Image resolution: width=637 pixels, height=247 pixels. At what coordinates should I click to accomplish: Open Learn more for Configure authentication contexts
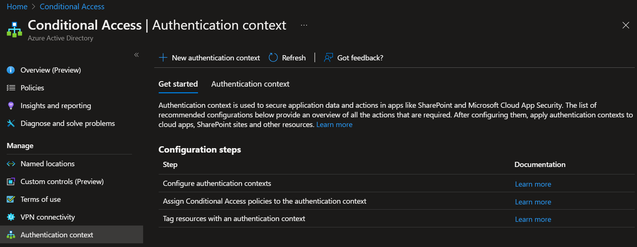[533, 184]
